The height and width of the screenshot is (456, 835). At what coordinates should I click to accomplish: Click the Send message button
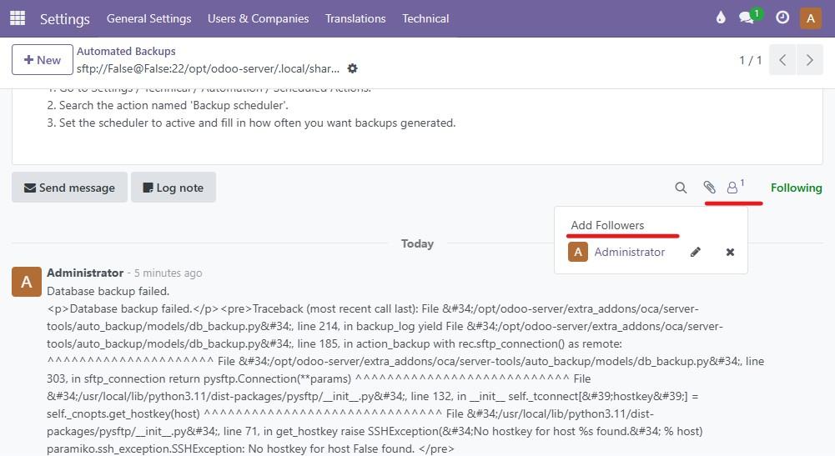tap(70, 188)
